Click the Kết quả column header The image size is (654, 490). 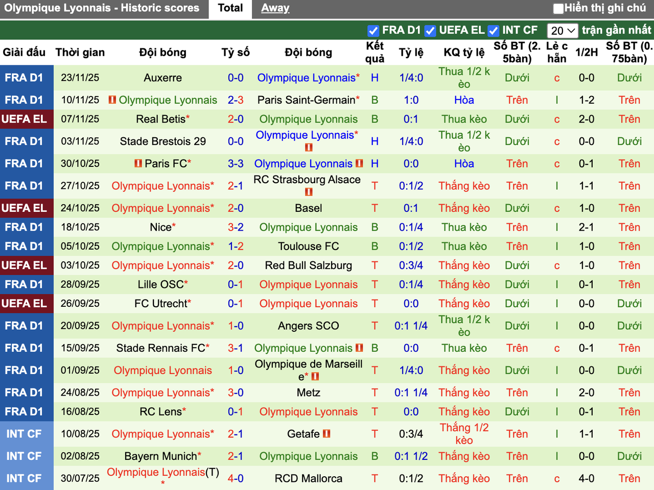375,53
